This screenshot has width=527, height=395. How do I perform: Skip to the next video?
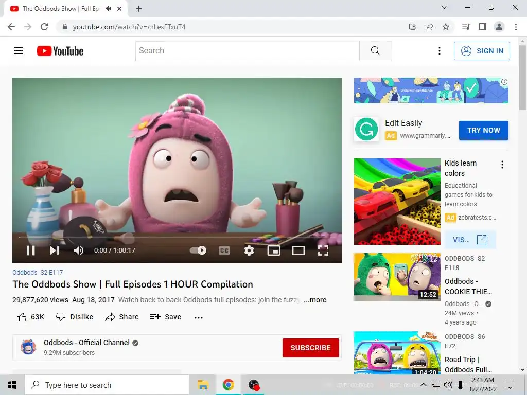click(x=55, y=250)
